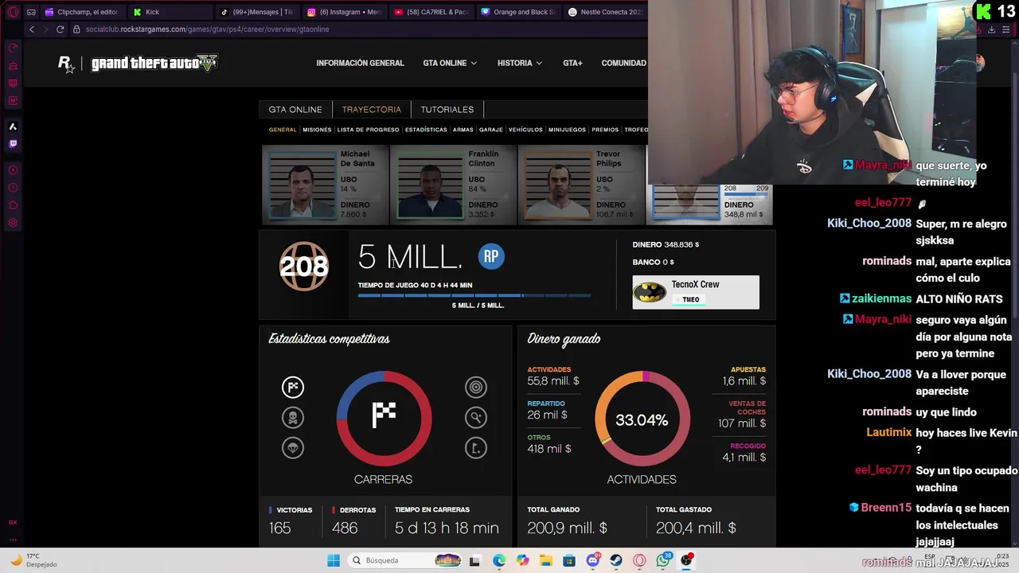Open the Instagram browser tab
Viewport: 1019px width, 573px height.
tap(343, 12)
